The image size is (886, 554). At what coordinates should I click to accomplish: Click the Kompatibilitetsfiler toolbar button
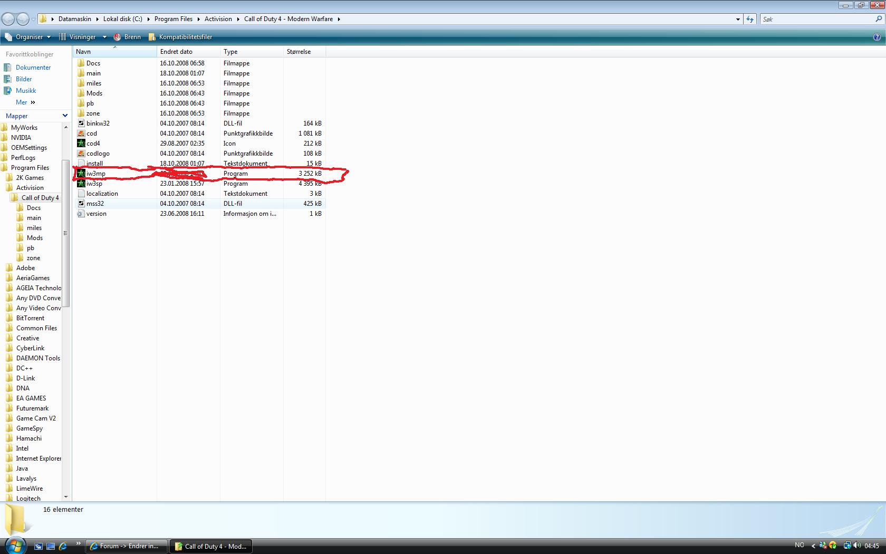pos(180,37)
